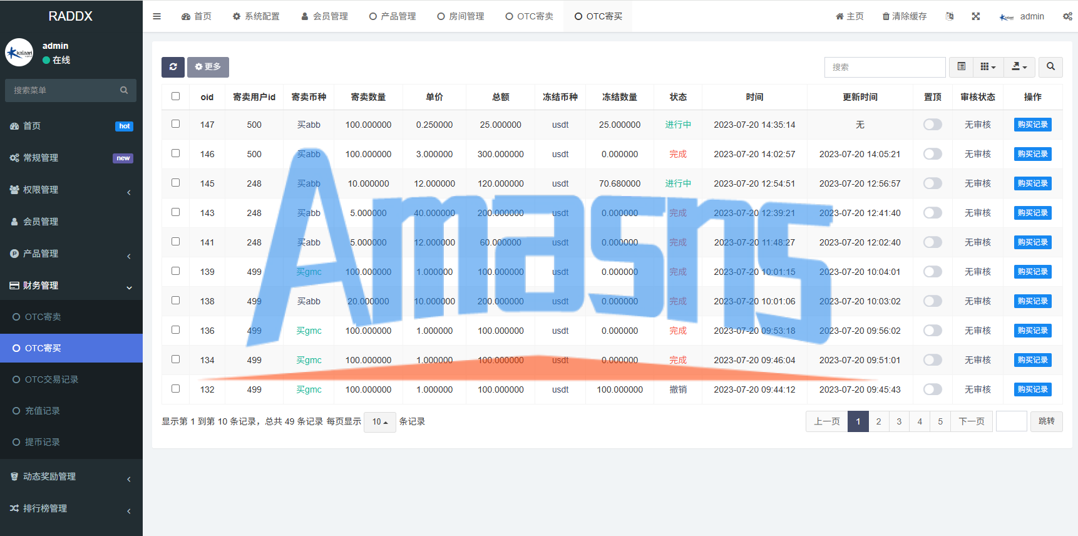1078x536 pixels.
Task: Expand 权限管理 submenu in sidebar
Action: [71, 190]
